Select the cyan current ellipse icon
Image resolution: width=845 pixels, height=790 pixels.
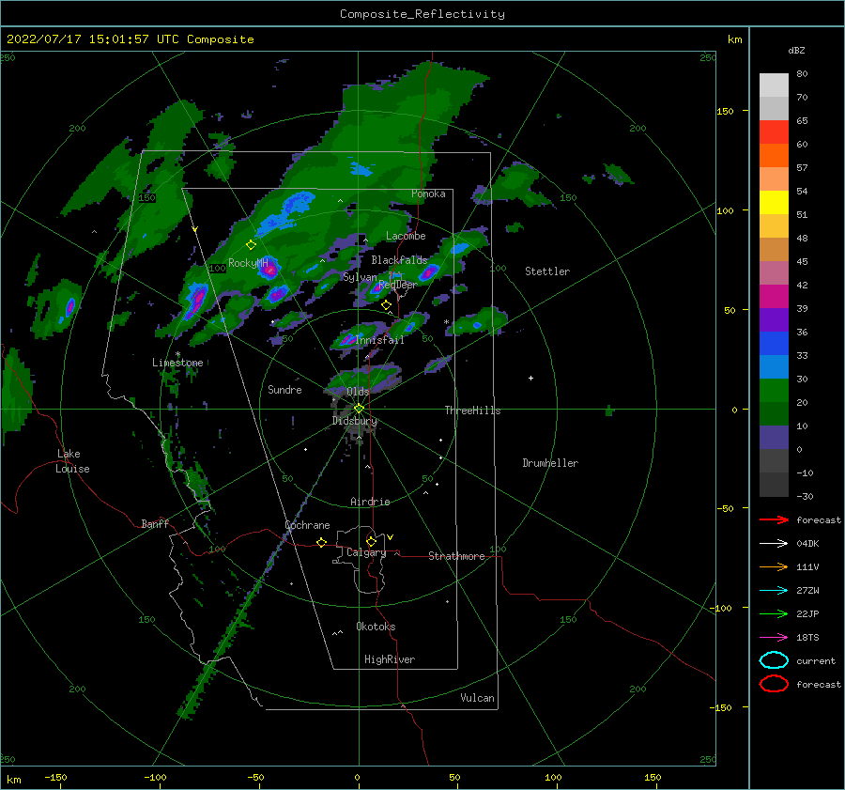click(x=774, y=660)
